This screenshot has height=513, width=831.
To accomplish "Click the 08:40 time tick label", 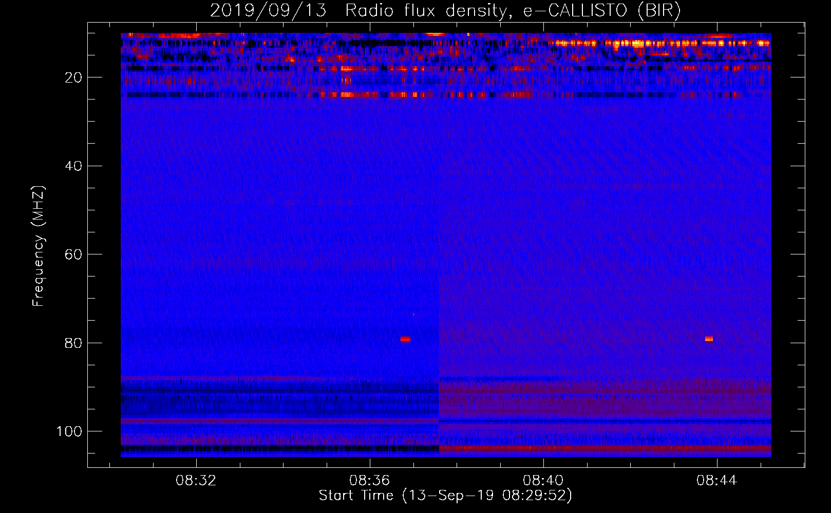I will [543, 481].
